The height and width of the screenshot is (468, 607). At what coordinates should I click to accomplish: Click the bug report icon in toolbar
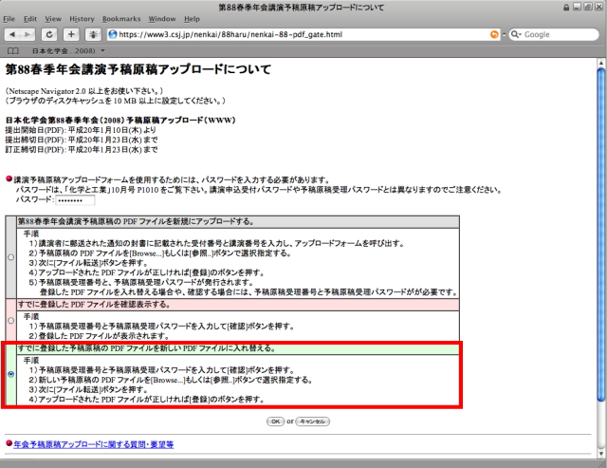[94, 34]
